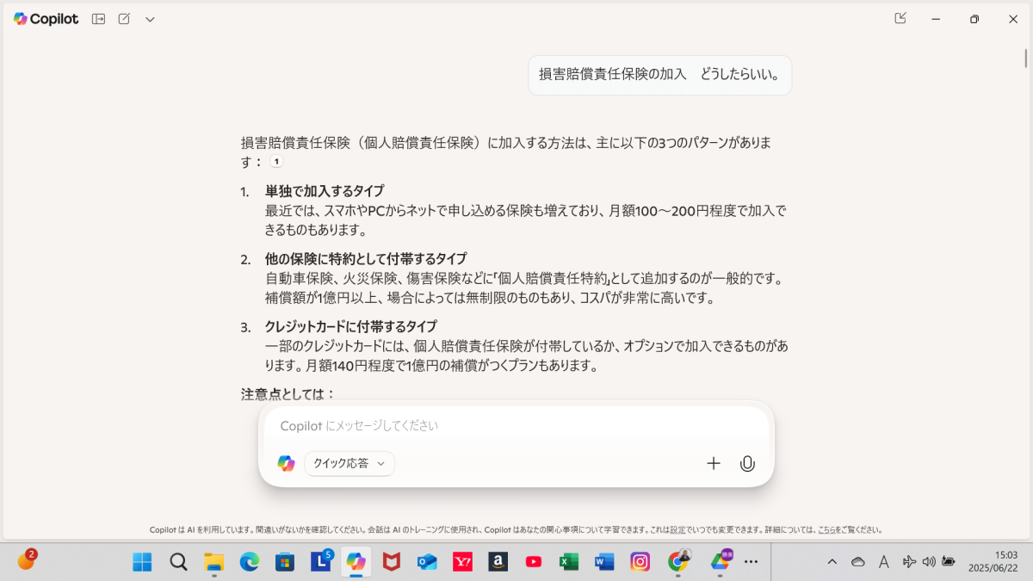Open the Copilot sidebar panel
Image resolution: width=1033 pixels, height=581 pixels.
coord(99,19)
